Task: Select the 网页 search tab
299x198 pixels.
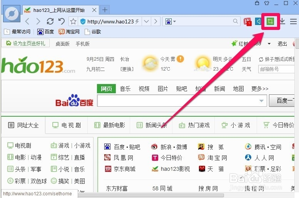Action: (107, 89)
